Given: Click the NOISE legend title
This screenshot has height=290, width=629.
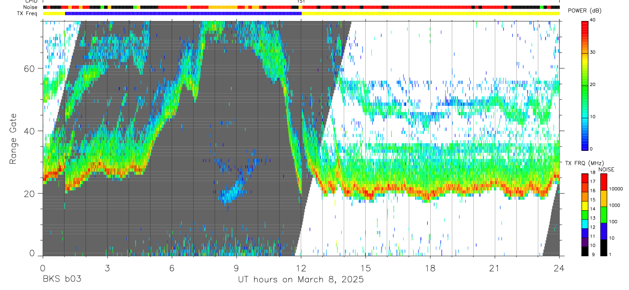Looking at the screenshot, I should click(606, 169).
